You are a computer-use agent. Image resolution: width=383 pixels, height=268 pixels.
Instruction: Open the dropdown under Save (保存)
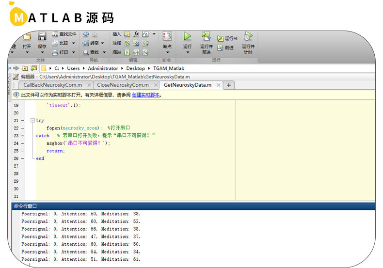click(x=42, y=52)
